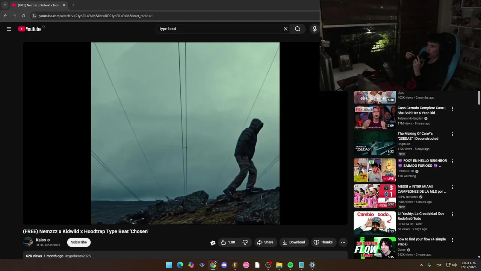Open Spotify from the taskbar
481x271 pixels.
(x=290, y=265)
